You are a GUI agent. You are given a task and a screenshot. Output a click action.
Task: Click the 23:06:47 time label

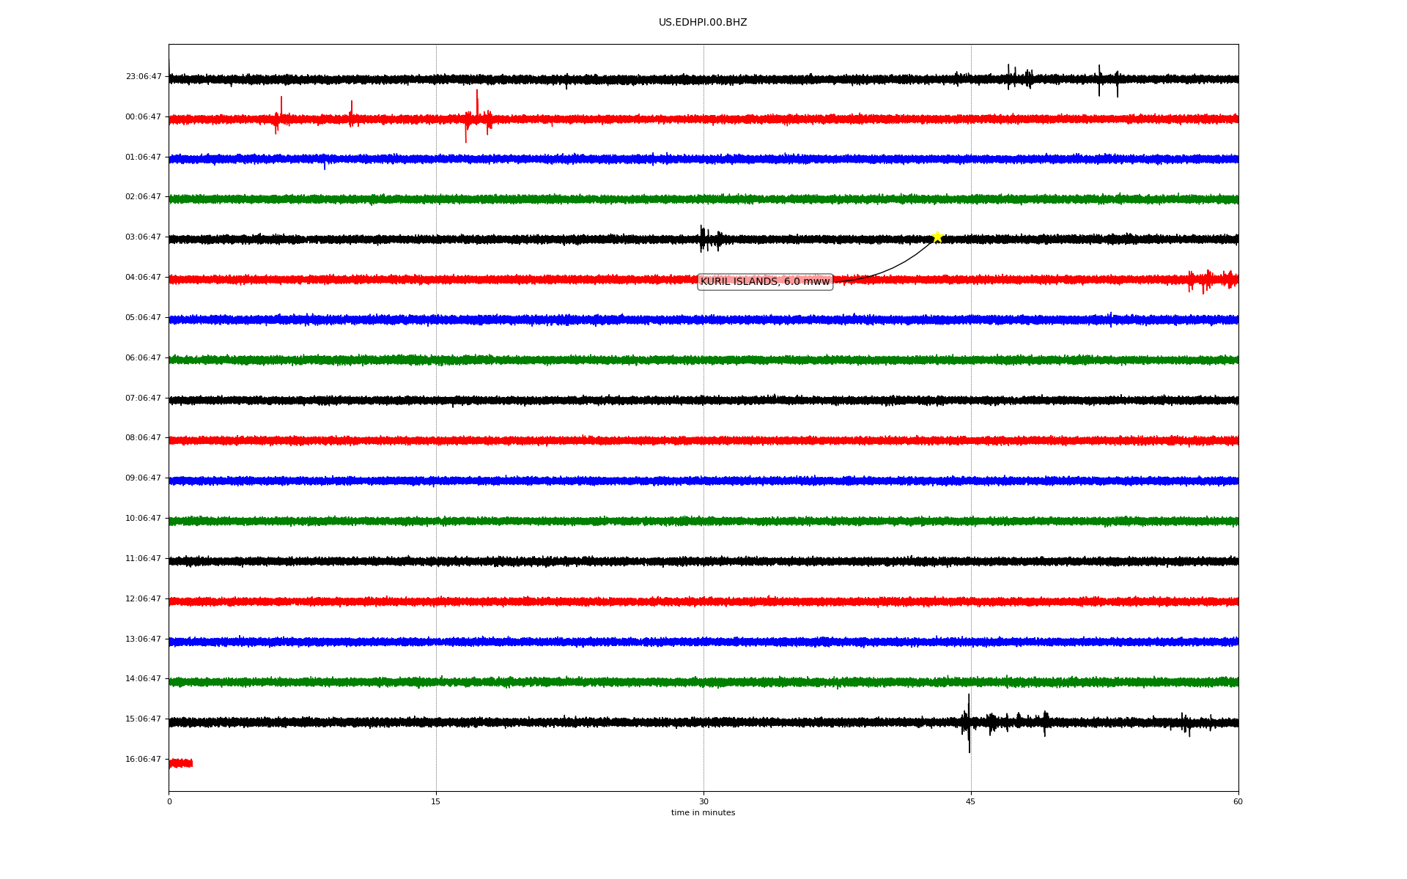[x=144, y=76]
